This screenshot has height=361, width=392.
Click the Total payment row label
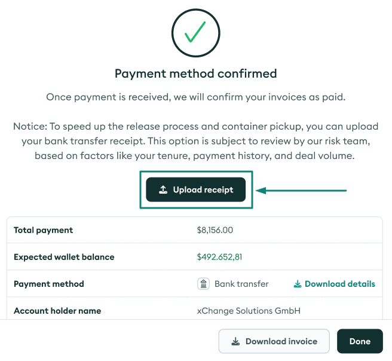click(43, 230)
